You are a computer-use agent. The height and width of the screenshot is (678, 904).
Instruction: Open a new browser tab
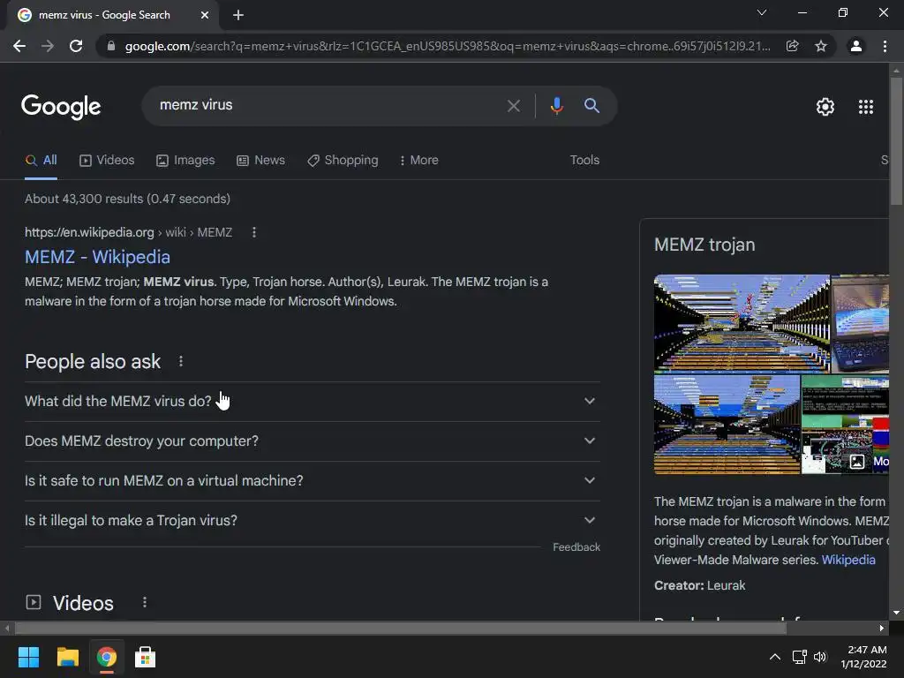click(x=238, y=15)
